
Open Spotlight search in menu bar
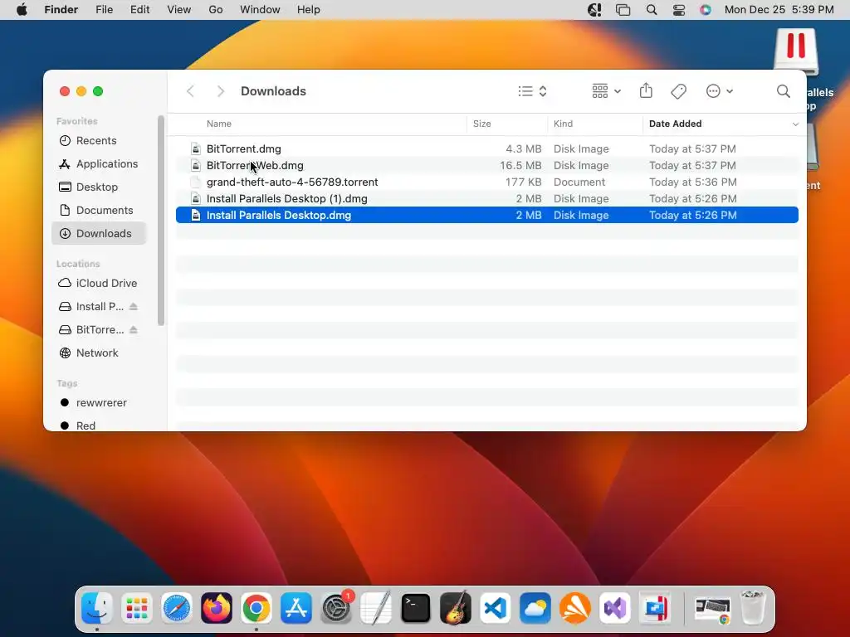coord(652,10)
